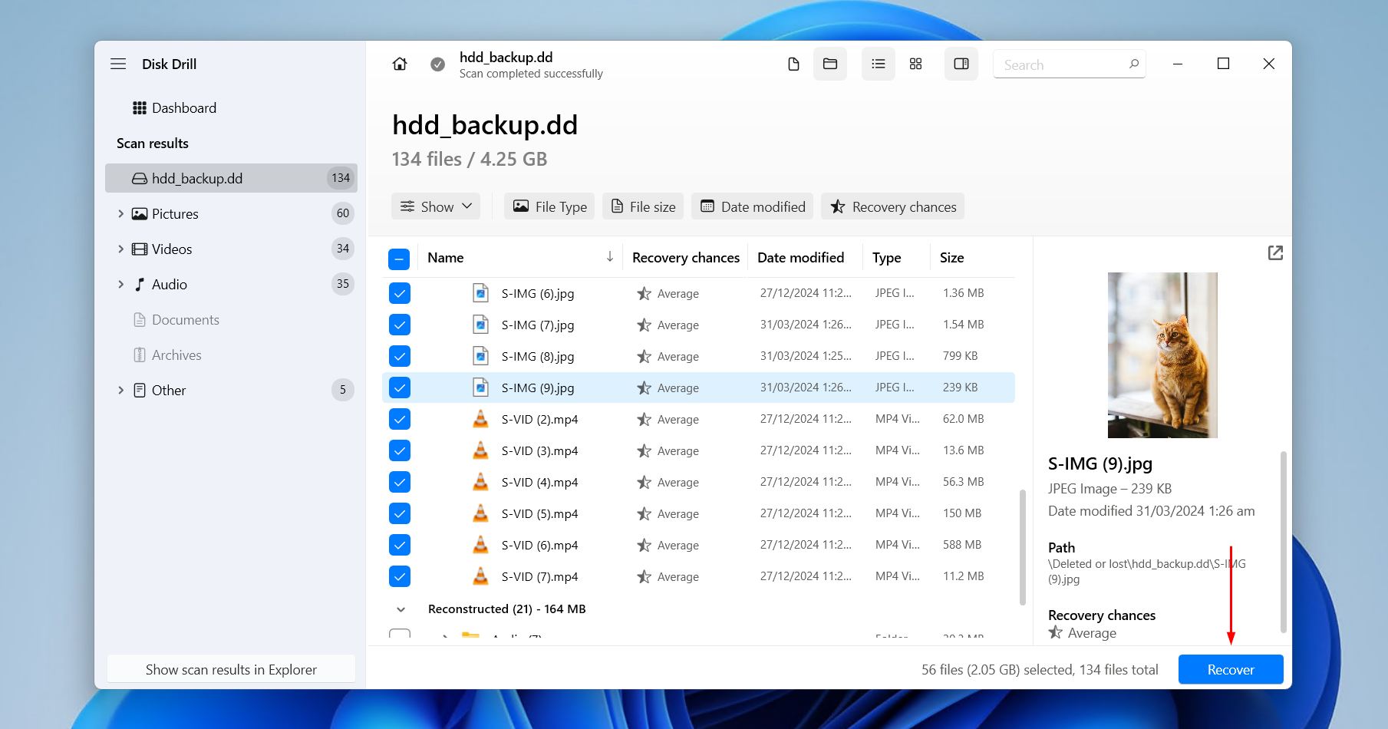The width and height of the screenshot is (1388, 729).
Task: Open the hamburger menu next to Disk Drill
Action: pyautogui.click(x=118, y=64)
